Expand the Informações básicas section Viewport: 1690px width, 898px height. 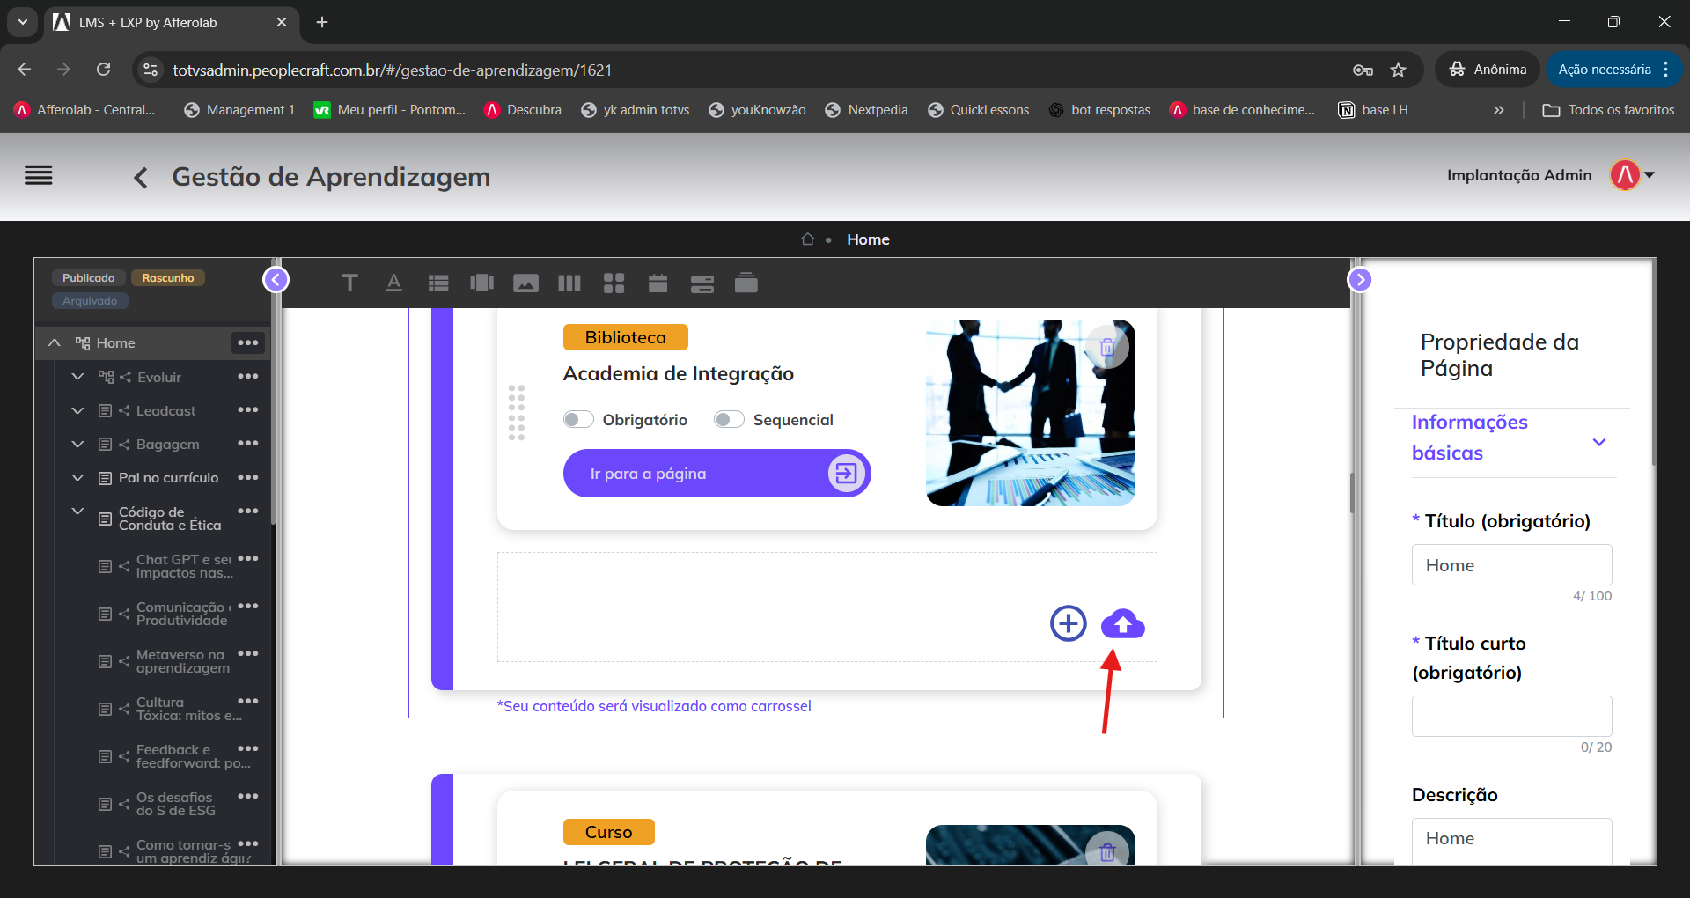pyautogui.click(x=1599, y=443)
